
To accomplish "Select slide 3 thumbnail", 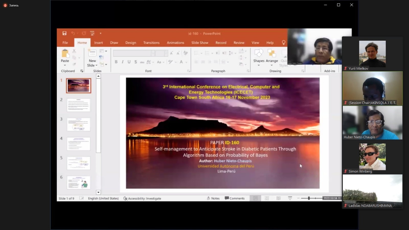I will (x=78, y=124).
